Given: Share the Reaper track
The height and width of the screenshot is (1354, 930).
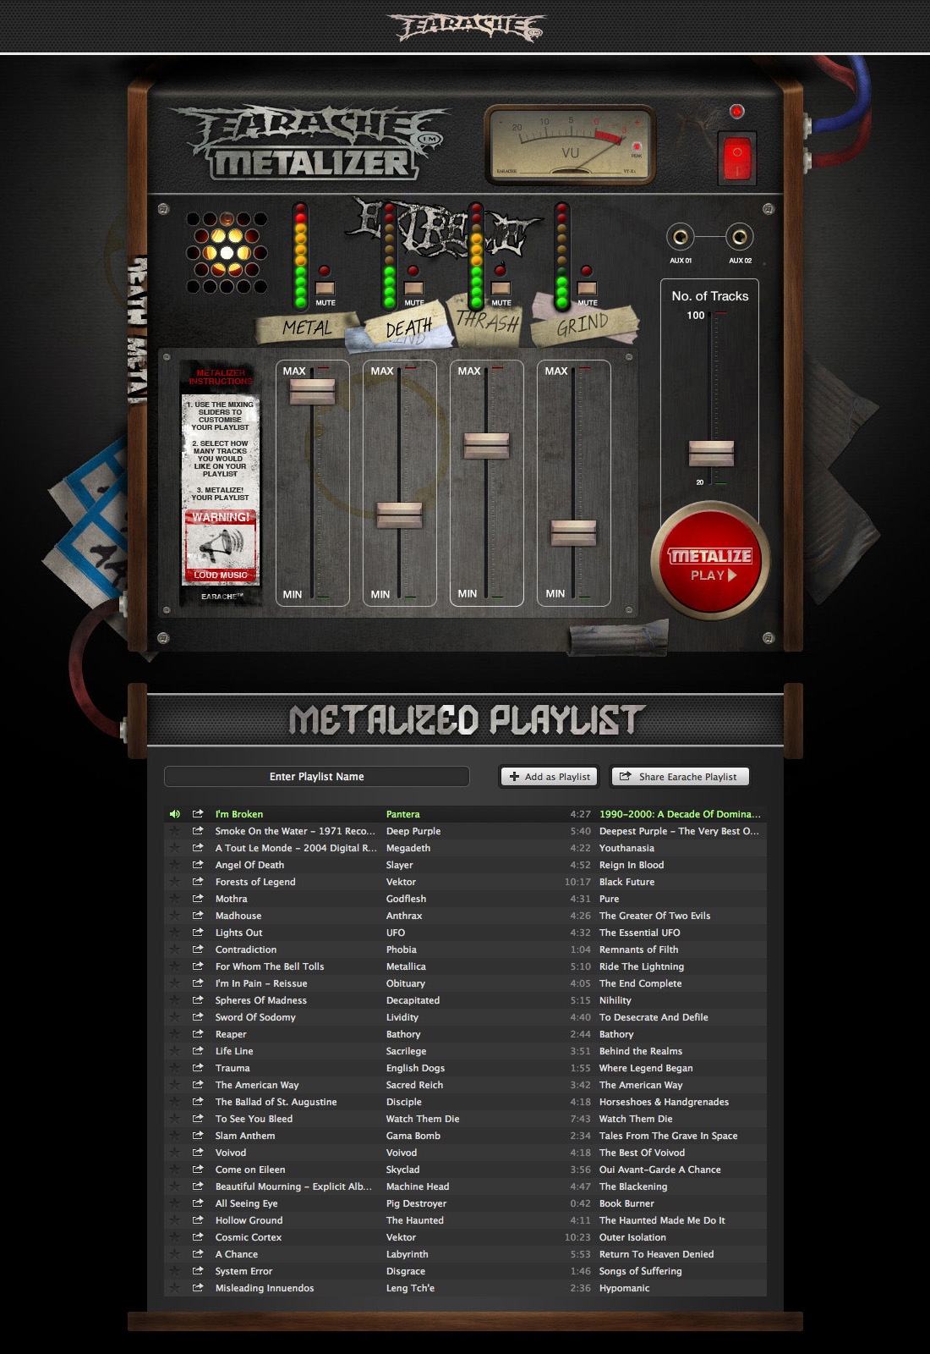Looking at the screenshot, I should point(198,1034).
